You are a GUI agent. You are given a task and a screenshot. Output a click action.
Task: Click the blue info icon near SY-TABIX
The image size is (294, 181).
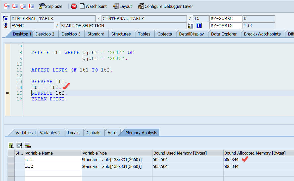tap(199, 26)
